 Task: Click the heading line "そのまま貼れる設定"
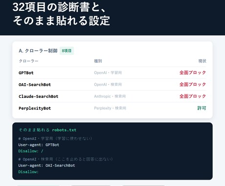[61, 21]
